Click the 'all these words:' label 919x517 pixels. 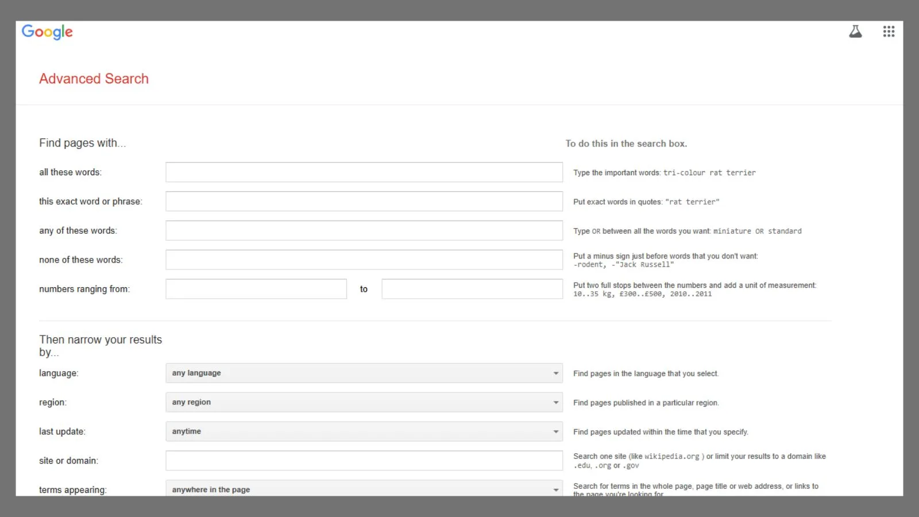(x=70, y=172)
